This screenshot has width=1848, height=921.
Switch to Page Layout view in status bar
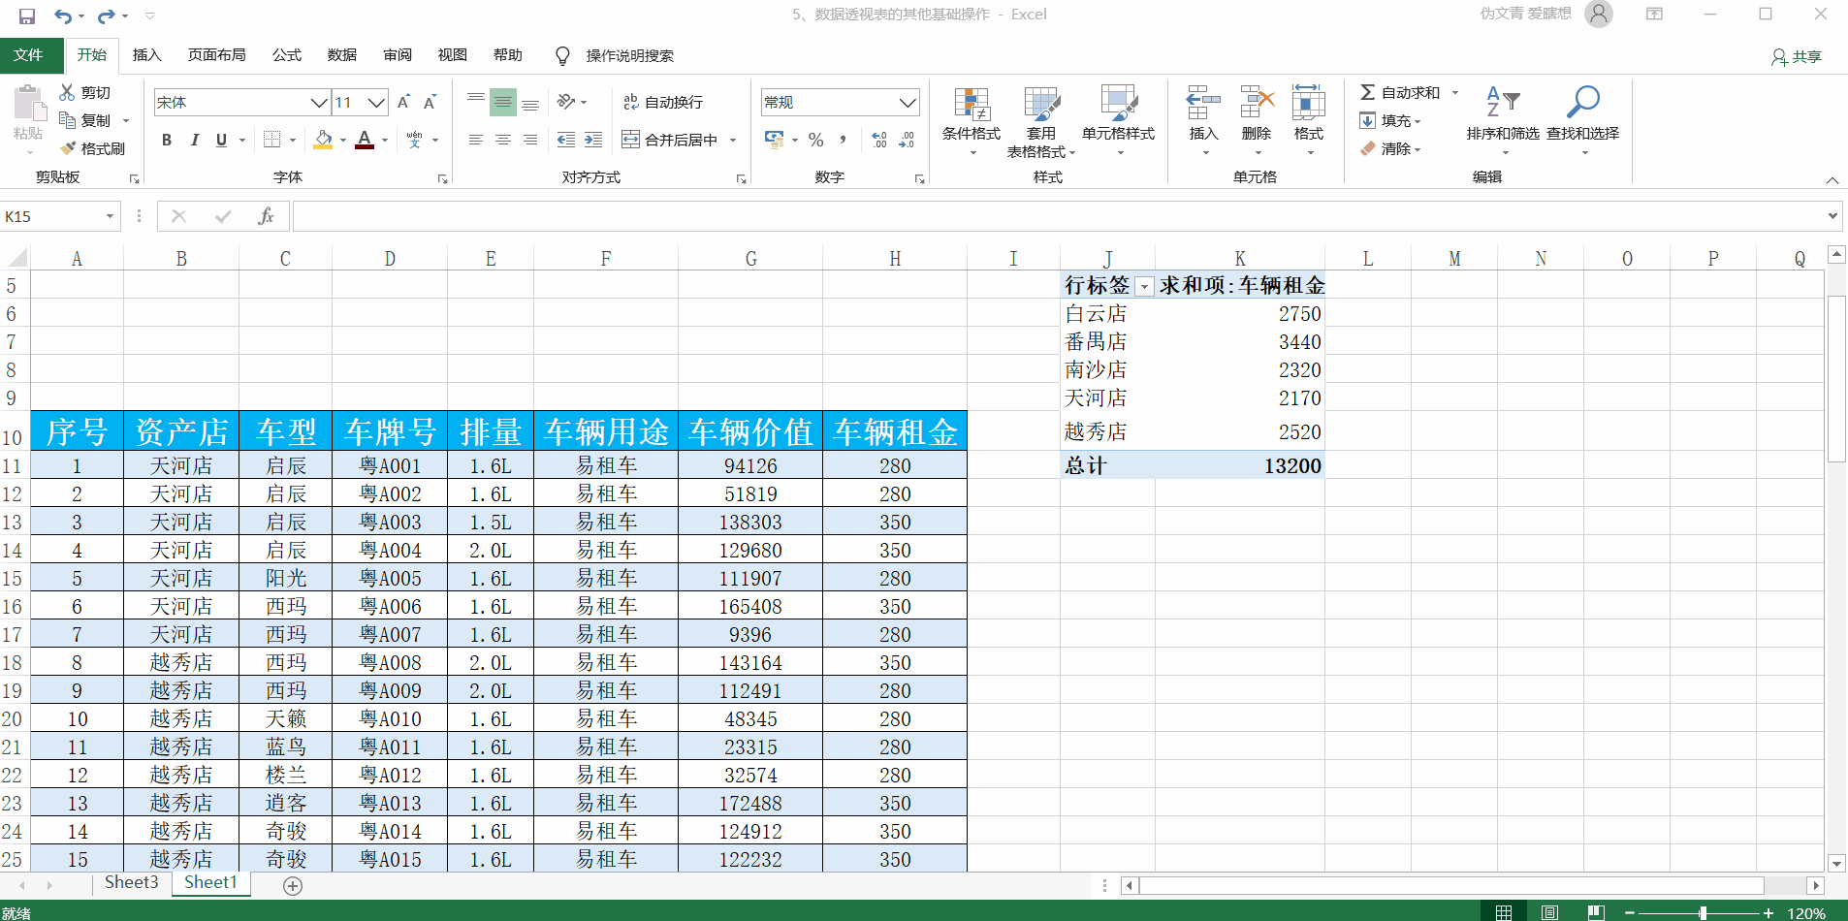point(1549,912)
